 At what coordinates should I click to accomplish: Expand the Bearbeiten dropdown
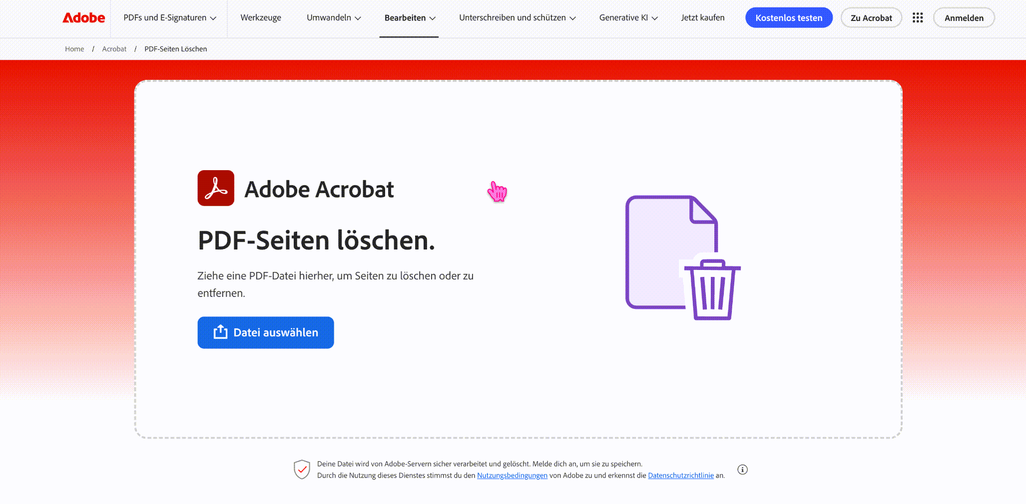[410, 18]
